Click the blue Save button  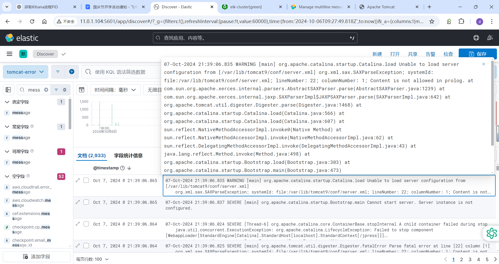478,54
